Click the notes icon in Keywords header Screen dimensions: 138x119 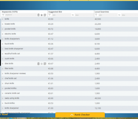(x=45, y=15)
